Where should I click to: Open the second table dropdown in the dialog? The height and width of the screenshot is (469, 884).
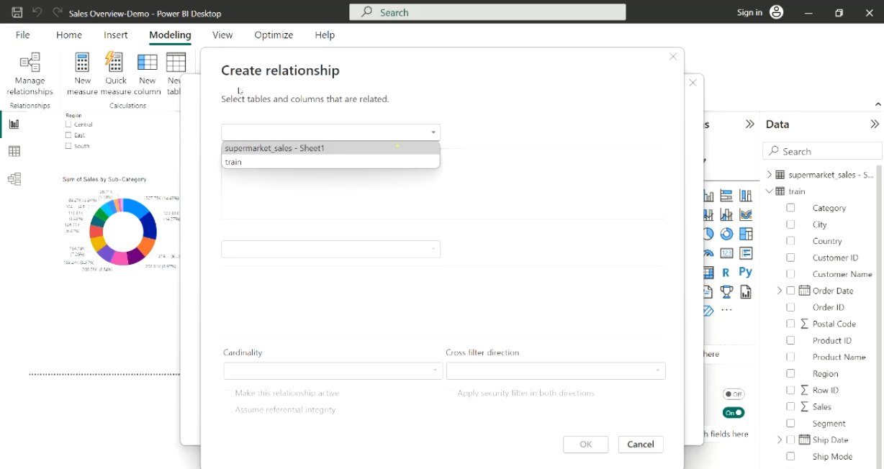click(x=330, y=249)
